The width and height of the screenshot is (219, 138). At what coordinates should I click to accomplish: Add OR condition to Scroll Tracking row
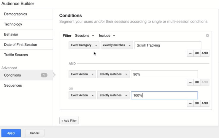197,53
